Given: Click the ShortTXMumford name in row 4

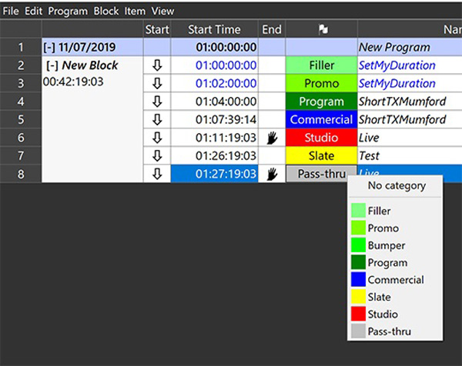Looking at the screenshot, I should [x=402, y=101].
